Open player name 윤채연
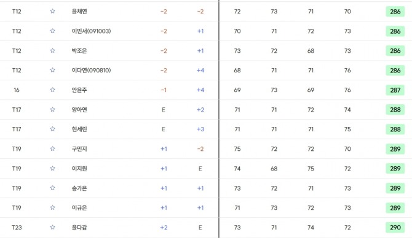 coord(79,11)
